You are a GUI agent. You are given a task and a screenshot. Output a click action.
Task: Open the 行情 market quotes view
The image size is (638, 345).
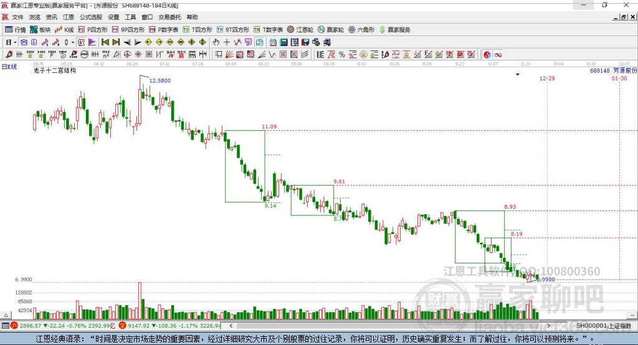[15, 30]
